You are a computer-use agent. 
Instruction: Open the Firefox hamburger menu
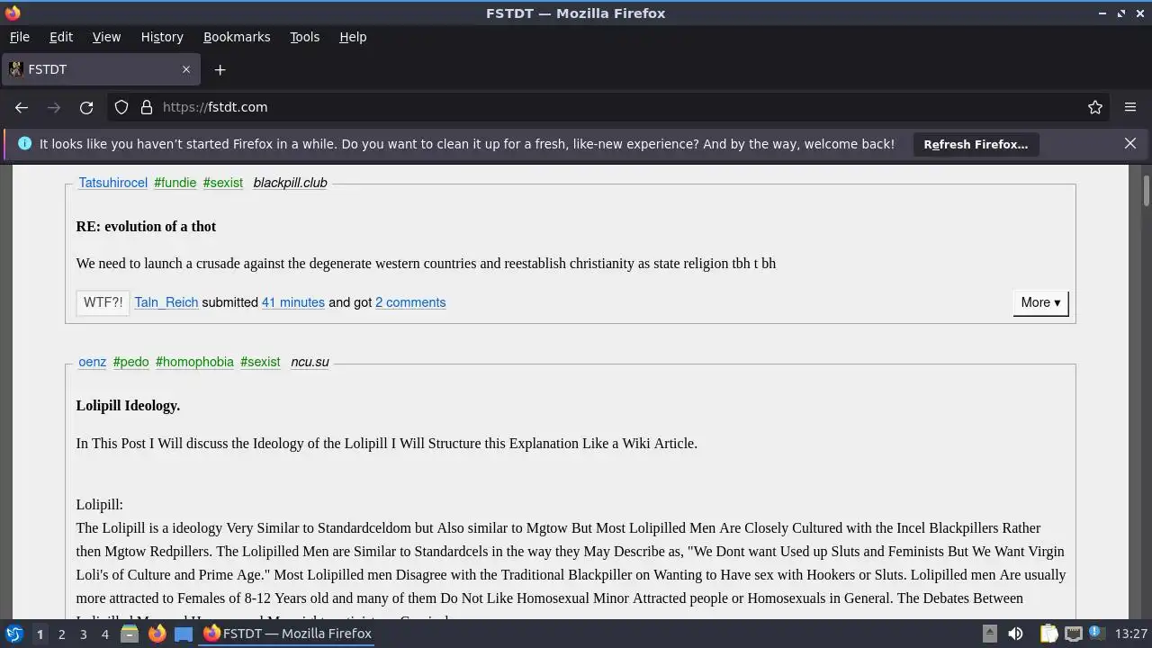point(1130,107)
